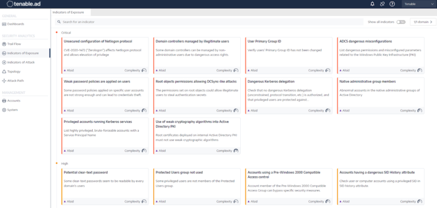Open Accounts using Pre-Windows 2000 Compatible Access card

(288, 186)
